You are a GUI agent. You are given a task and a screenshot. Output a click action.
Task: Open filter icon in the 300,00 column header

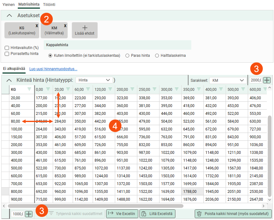[176, 89]
